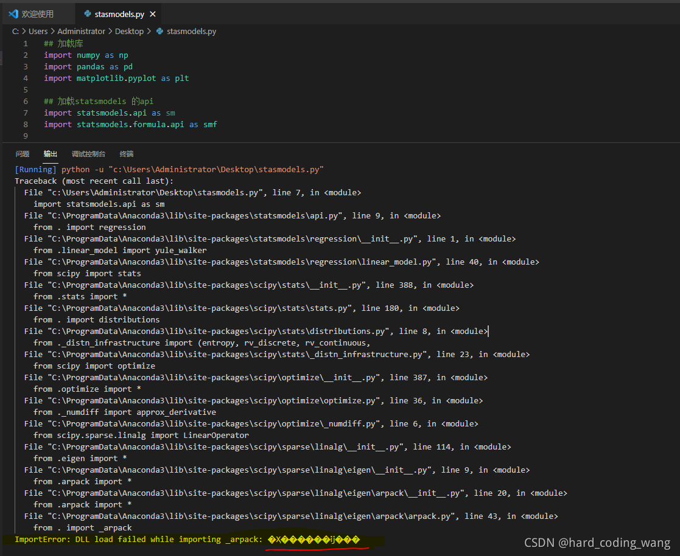Click the VS Code icon on welcome tab
This screenshot has height=556, width=680.
tap(13, 14)
